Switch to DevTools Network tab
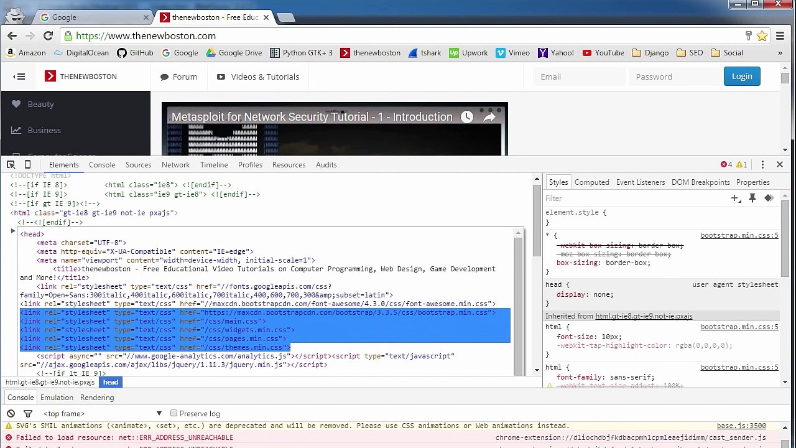The image size is (796, 448). [x=175, y=165]
